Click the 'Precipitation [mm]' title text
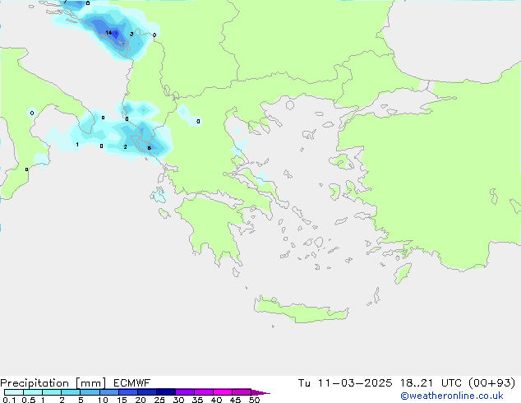This screenshot has height=403, width=521. coord(53,383)
